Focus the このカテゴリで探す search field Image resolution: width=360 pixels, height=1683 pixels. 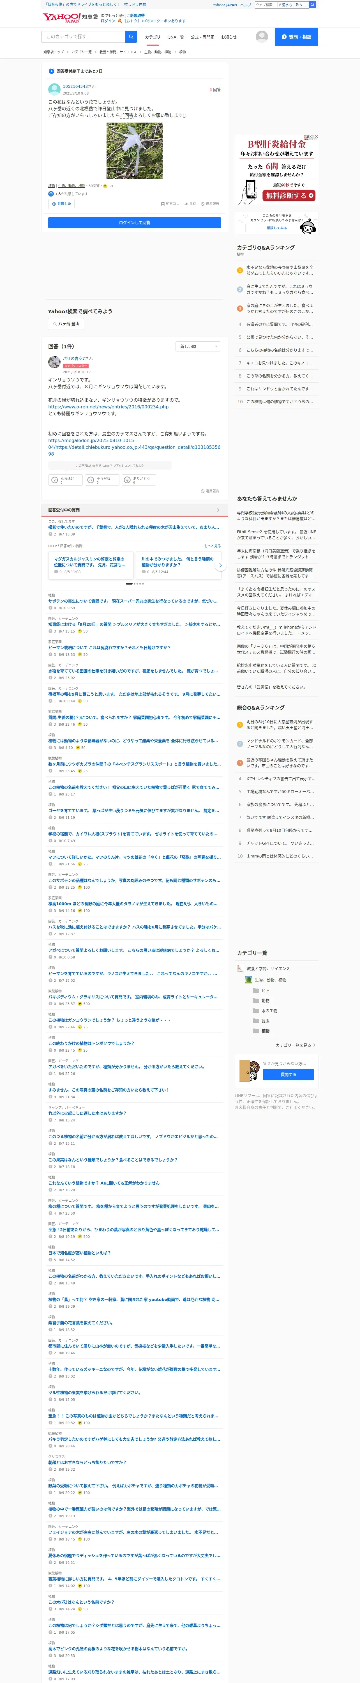pyautogui.click(x=84, y=36)
